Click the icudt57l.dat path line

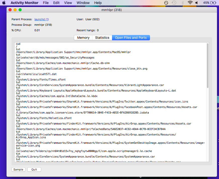pyautogui.click(x=36, y=74)
